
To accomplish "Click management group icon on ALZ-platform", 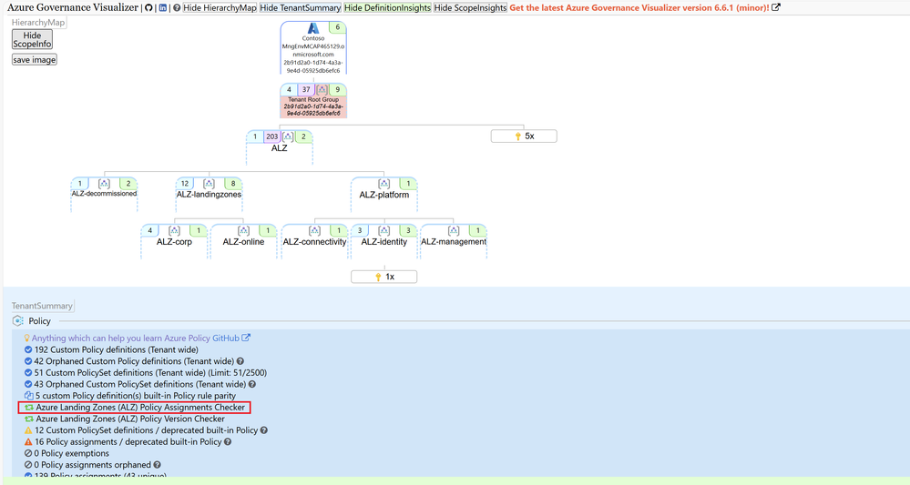I will (x=384, y=184).
